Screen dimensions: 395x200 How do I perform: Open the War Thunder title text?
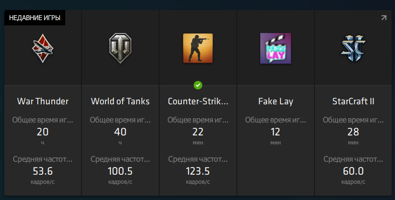click(x=43, y=101)
